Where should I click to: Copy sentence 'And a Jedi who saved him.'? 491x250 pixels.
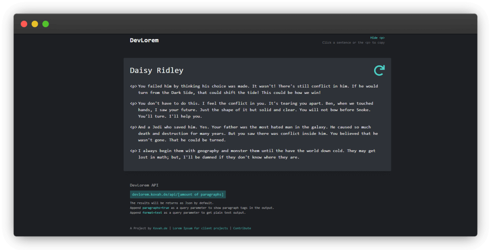[x=167, y=127]
